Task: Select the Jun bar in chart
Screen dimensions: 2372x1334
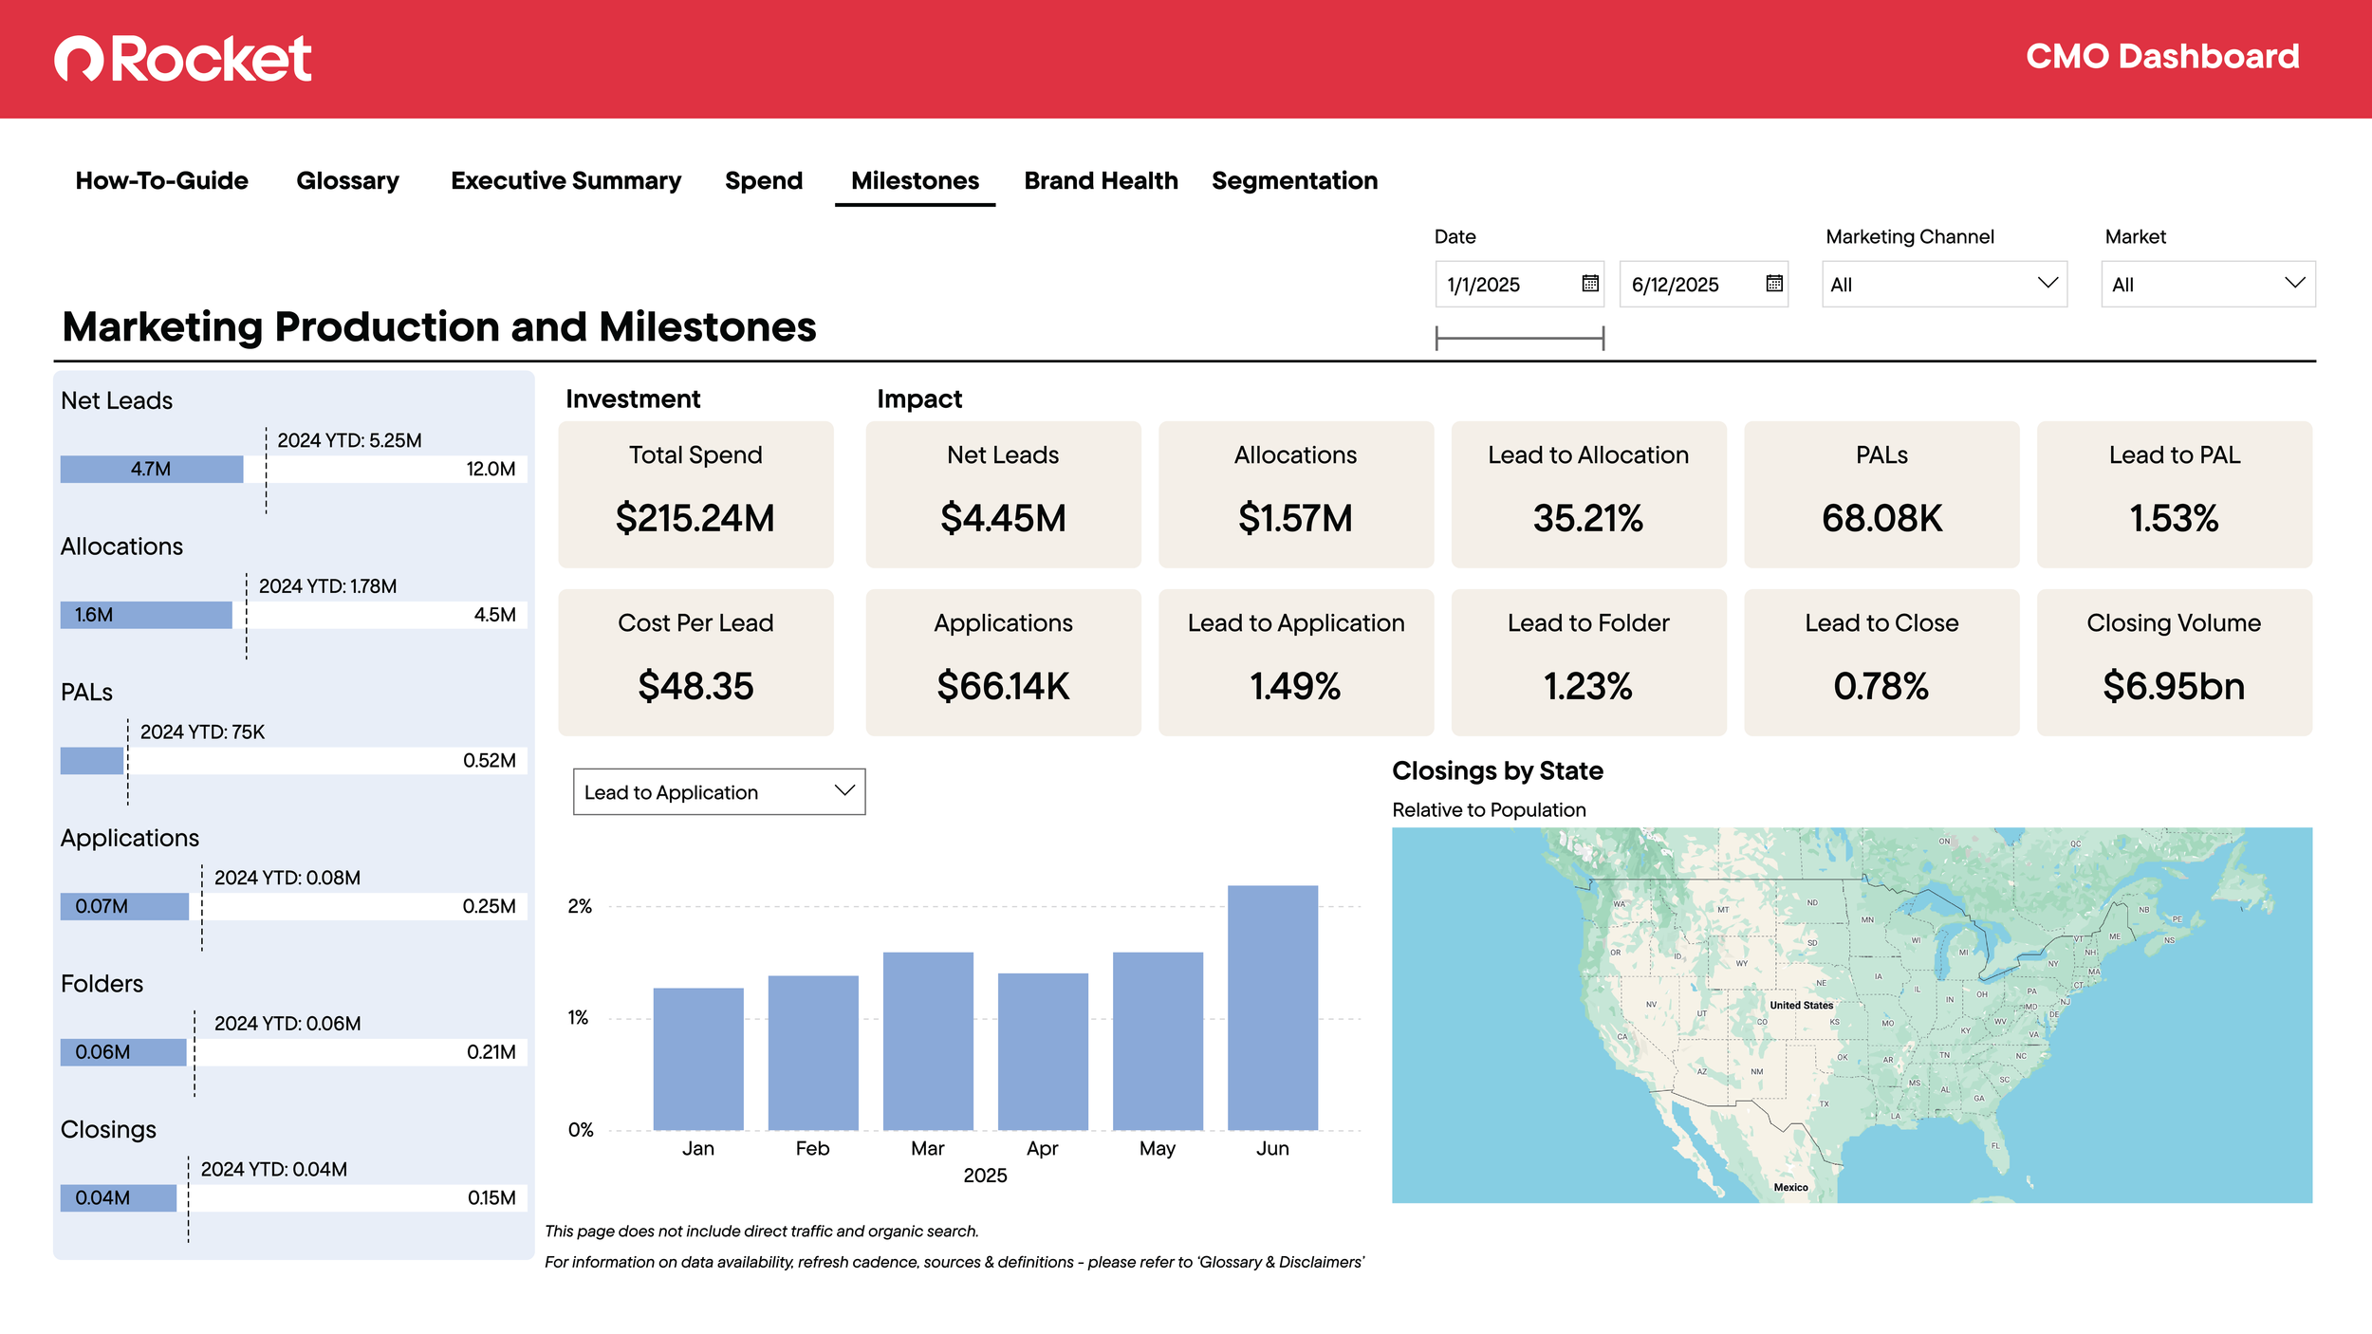Action: tap(1271, 1008)
